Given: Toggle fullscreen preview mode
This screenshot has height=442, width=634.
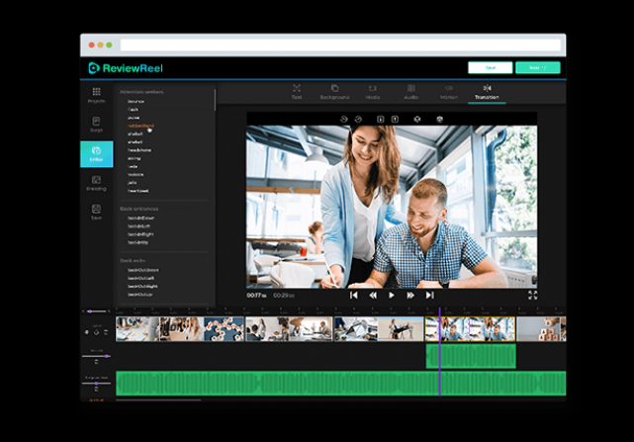Looking at the screenshot, I should point(532,295).
